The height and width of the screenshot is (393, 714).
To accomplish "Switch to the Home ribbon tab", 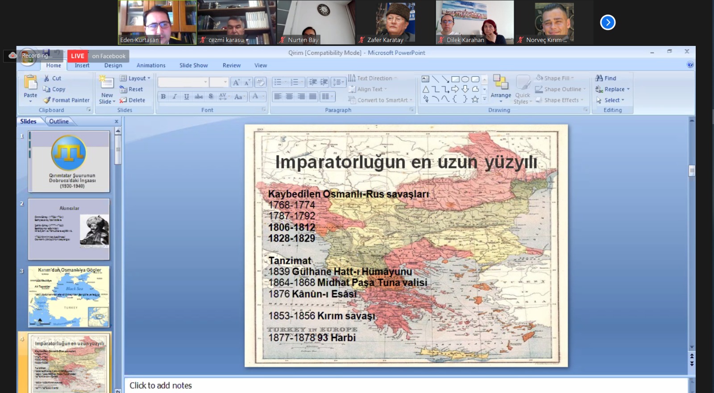I will pos(54,65).
